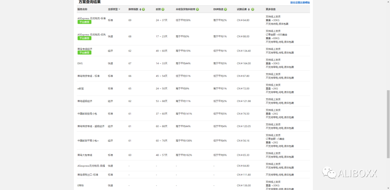Select the EMS service name
This screenshot has height=190, width=390.
pos(80,63)
